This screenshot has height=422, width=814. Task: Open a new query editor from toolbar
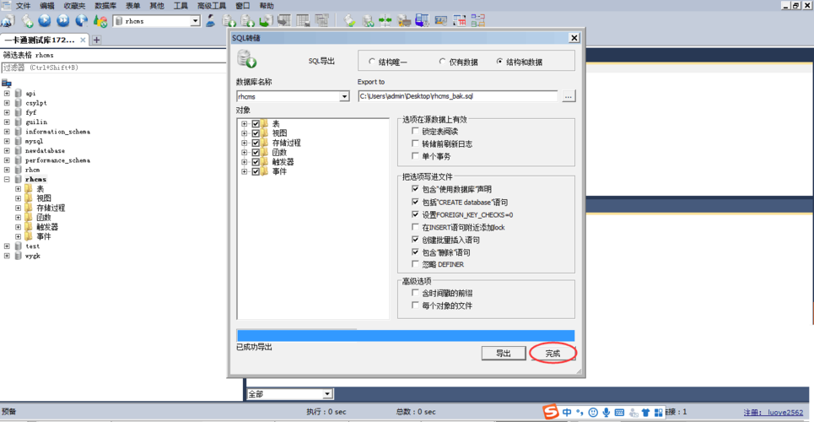28,21
